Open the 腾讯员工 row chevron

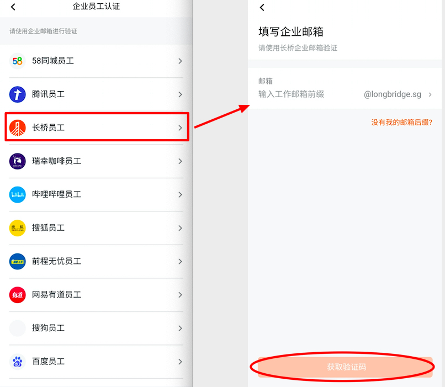tap(180, 94)
